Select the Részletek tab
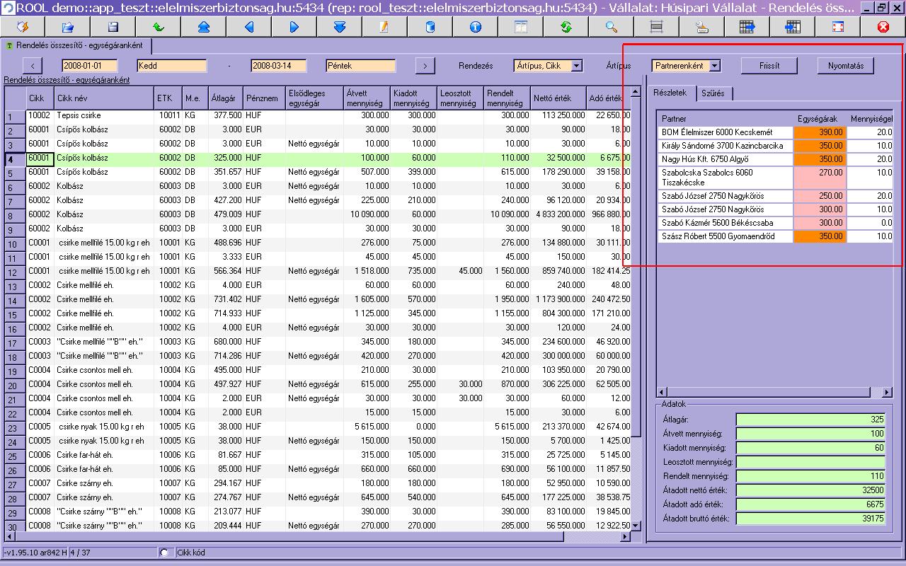Viewport: 906px width, 566px height. click(670, 93)
